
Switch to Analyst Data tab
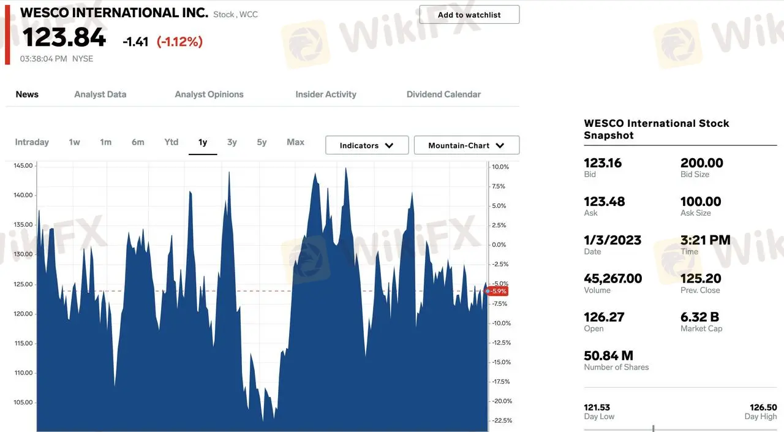coord(100,94)
